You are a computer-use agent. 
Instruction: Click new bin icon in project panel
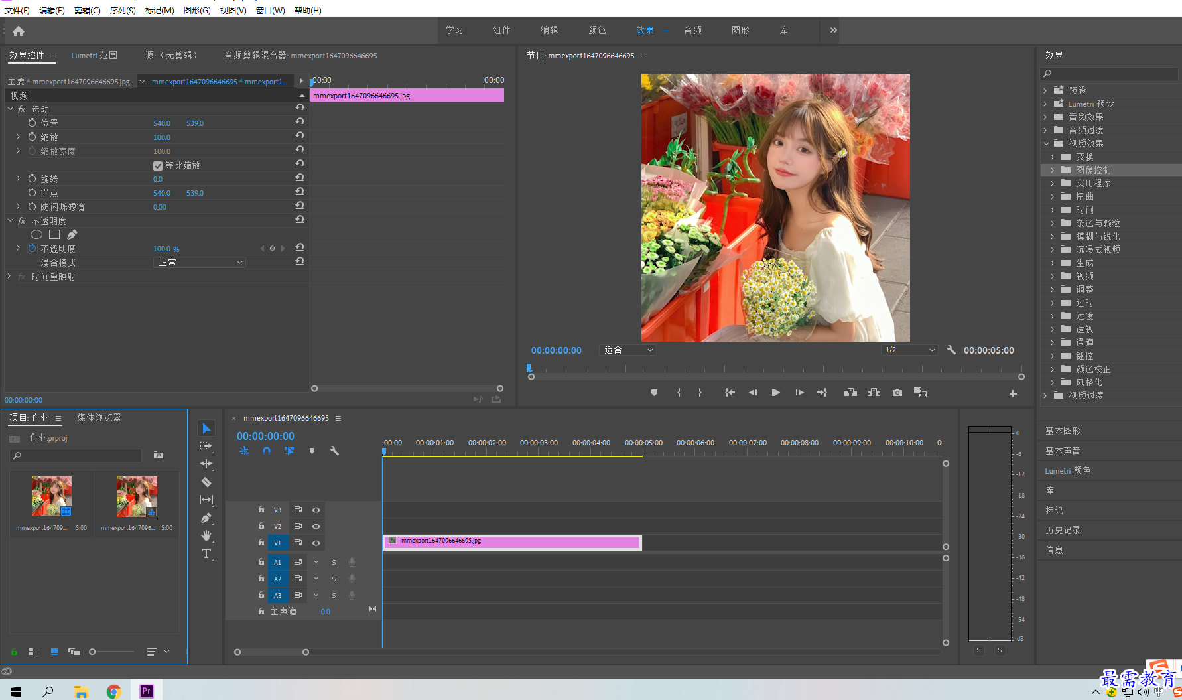point(159,455)
